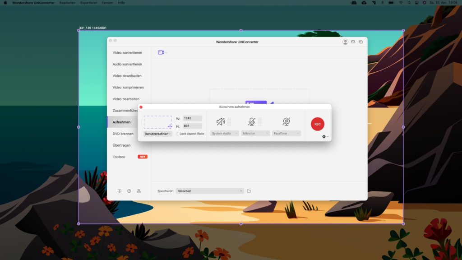The image size is (462, 260).
Task: Open the Mikrofon dropdown
Action: 255,134
